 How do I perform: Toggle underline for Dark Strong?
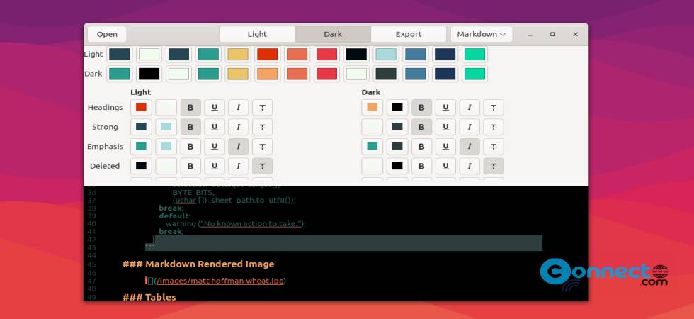tap(445, 127)
